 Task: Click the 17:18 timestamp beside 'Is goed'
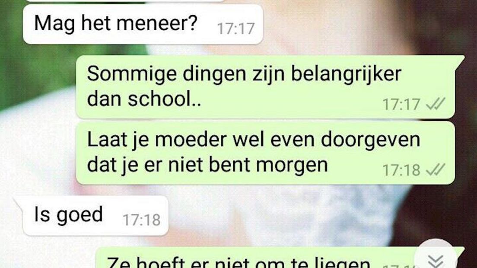click(x=141, y=220)
